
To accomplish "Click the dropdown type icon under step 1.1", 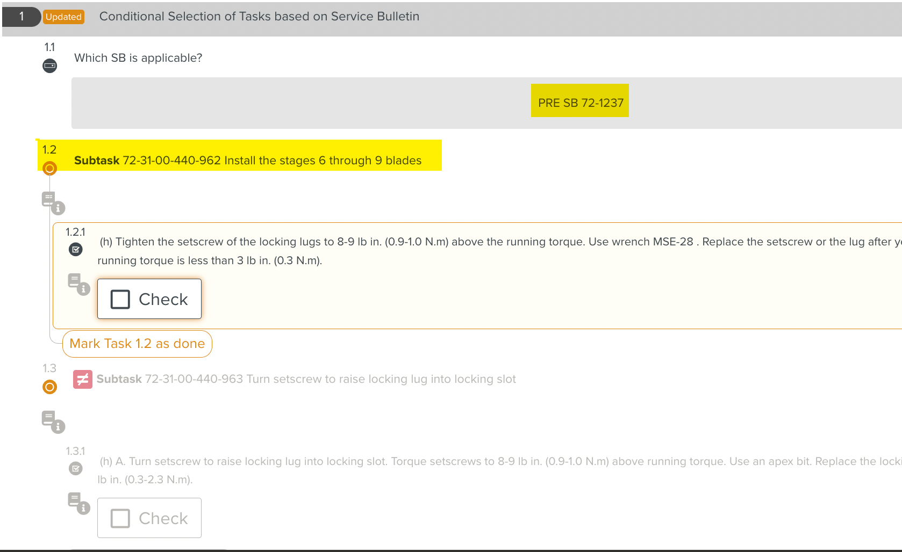I will (x=49, y=66).
